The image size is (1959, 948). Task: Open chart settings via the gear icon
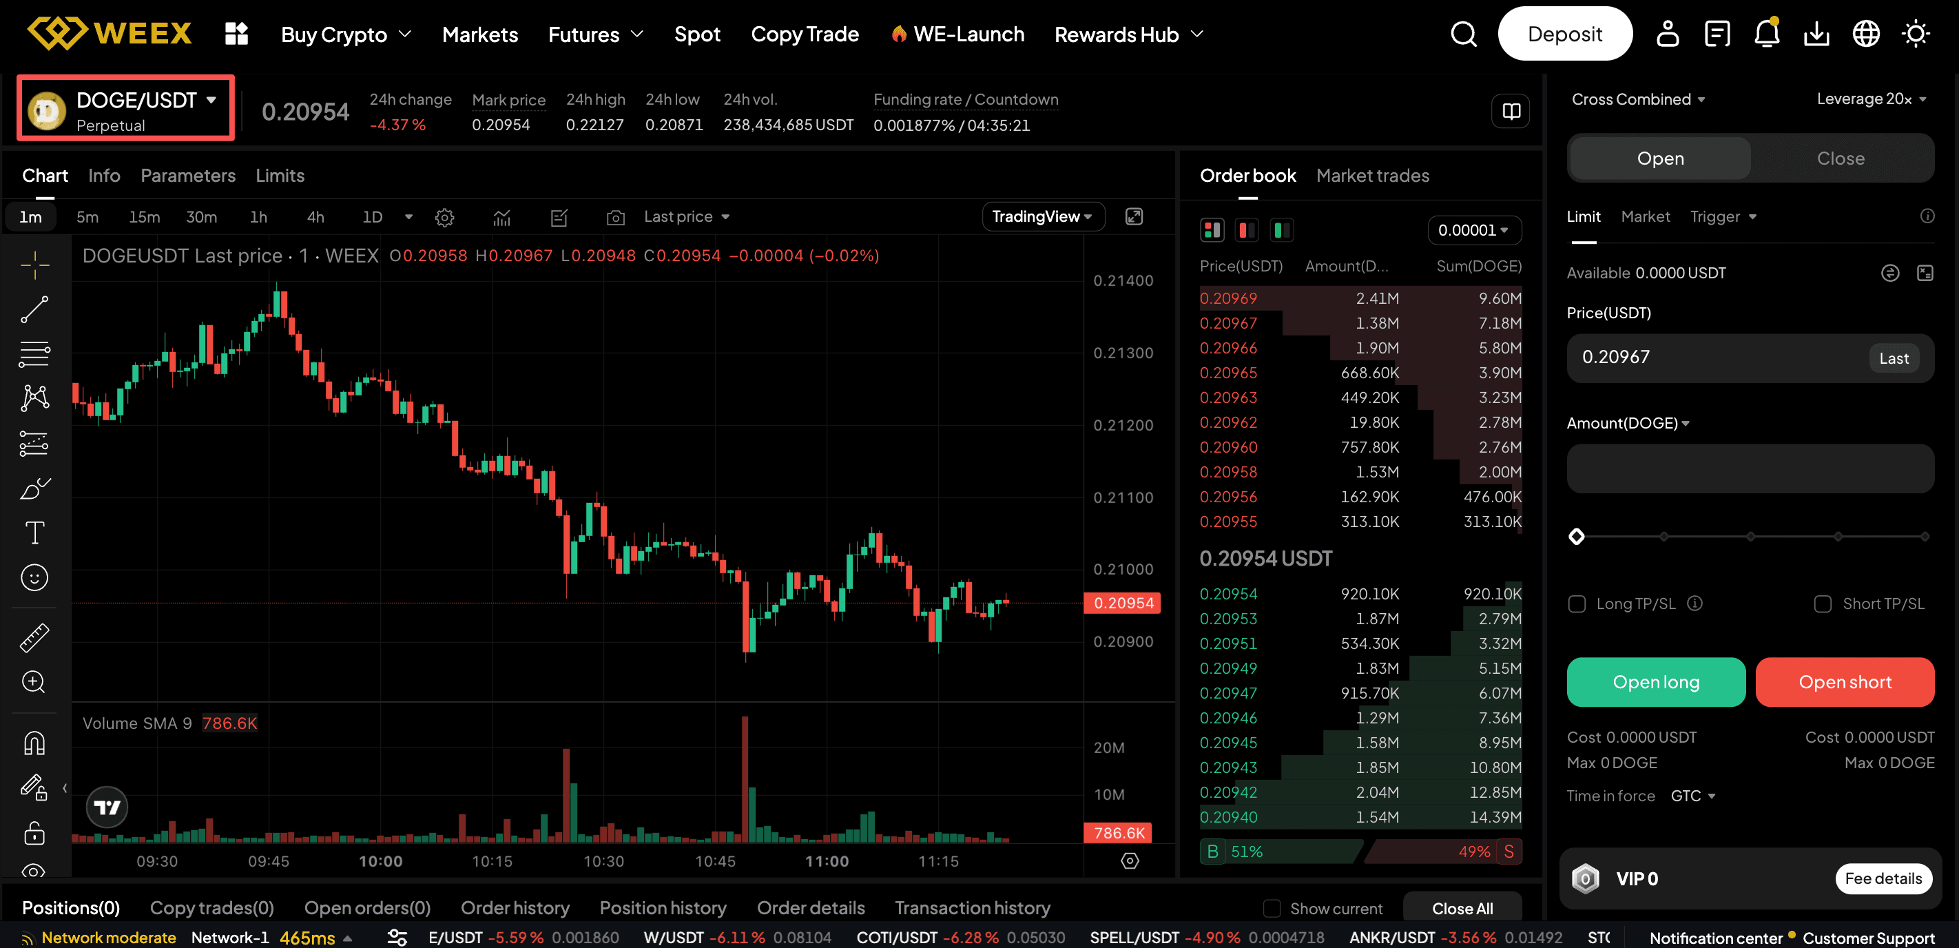pos(444,217)
